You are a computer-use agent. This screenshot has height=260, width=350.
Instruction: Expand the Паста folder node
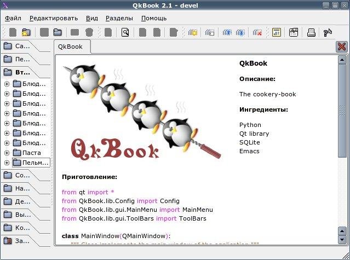(7, 153)
